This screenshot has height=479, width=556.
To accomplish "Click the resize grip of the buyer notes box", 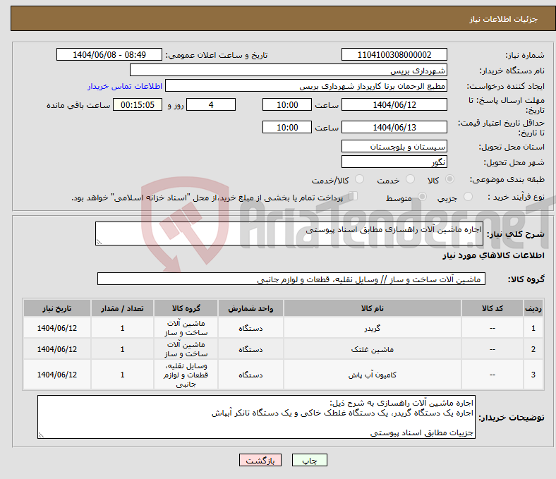I will pyautogui.click(x=41, y=435).
